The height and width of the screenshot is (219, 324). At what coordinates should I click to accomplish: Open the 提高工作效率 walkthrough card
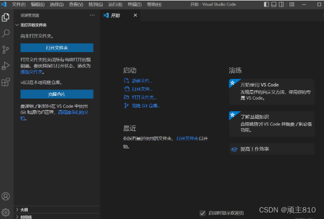[x=272, y=149]
